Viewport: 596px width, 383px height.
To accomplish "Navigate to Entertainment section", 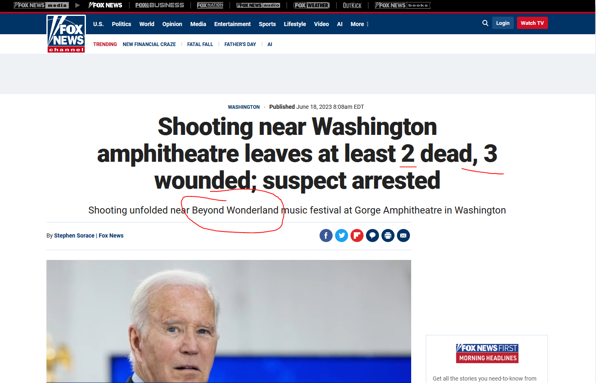I will (x=232, y=24).
